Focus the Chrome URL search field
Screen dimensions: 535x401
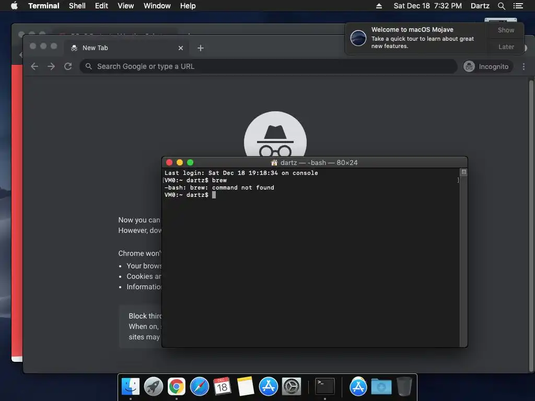pos(269,66)
